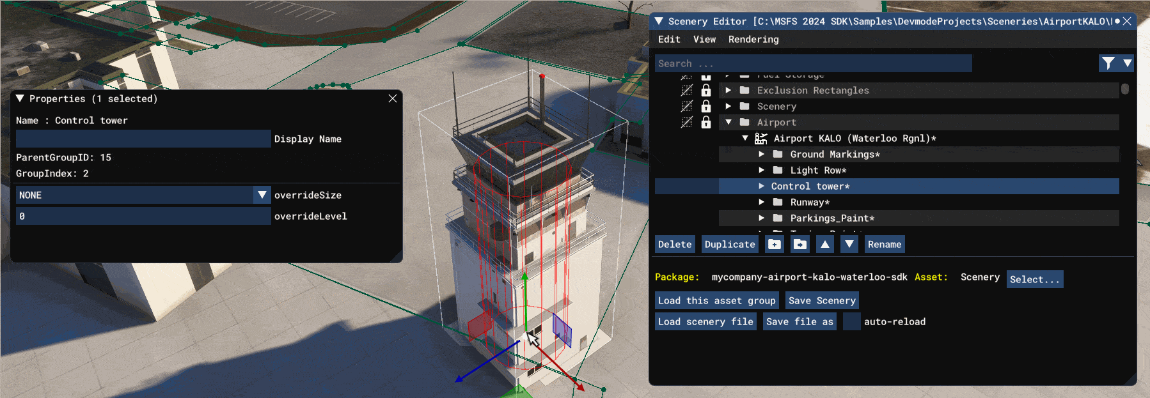
Task: Click the Save file as button
Action: (799, 321)
